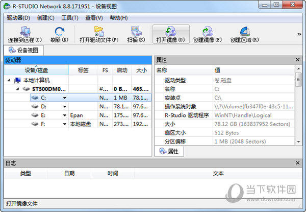Click the 值 properties column header
Image resolution: width=306 pixels, height=212 pixels.
coord(253,70)
